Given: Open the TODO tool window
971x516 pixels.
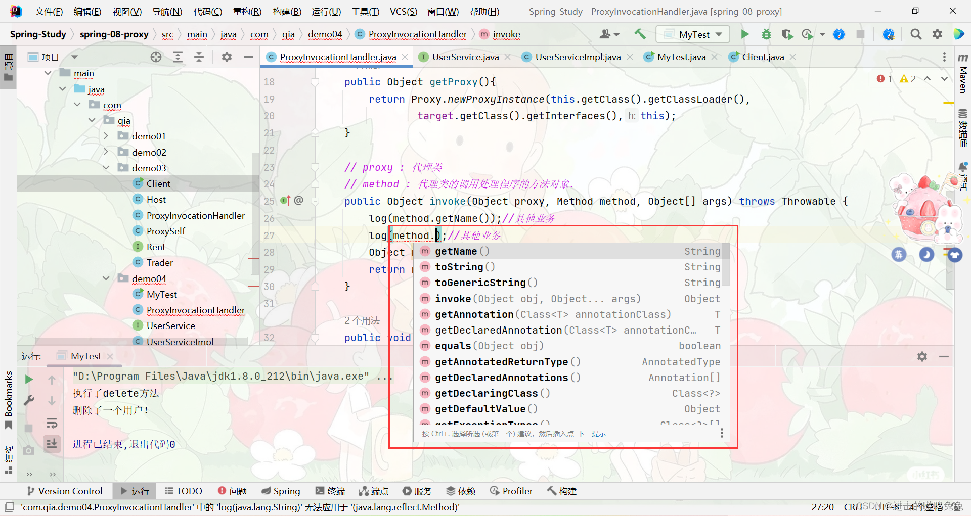Looking at the screenshot, I should tap(183, 491).
